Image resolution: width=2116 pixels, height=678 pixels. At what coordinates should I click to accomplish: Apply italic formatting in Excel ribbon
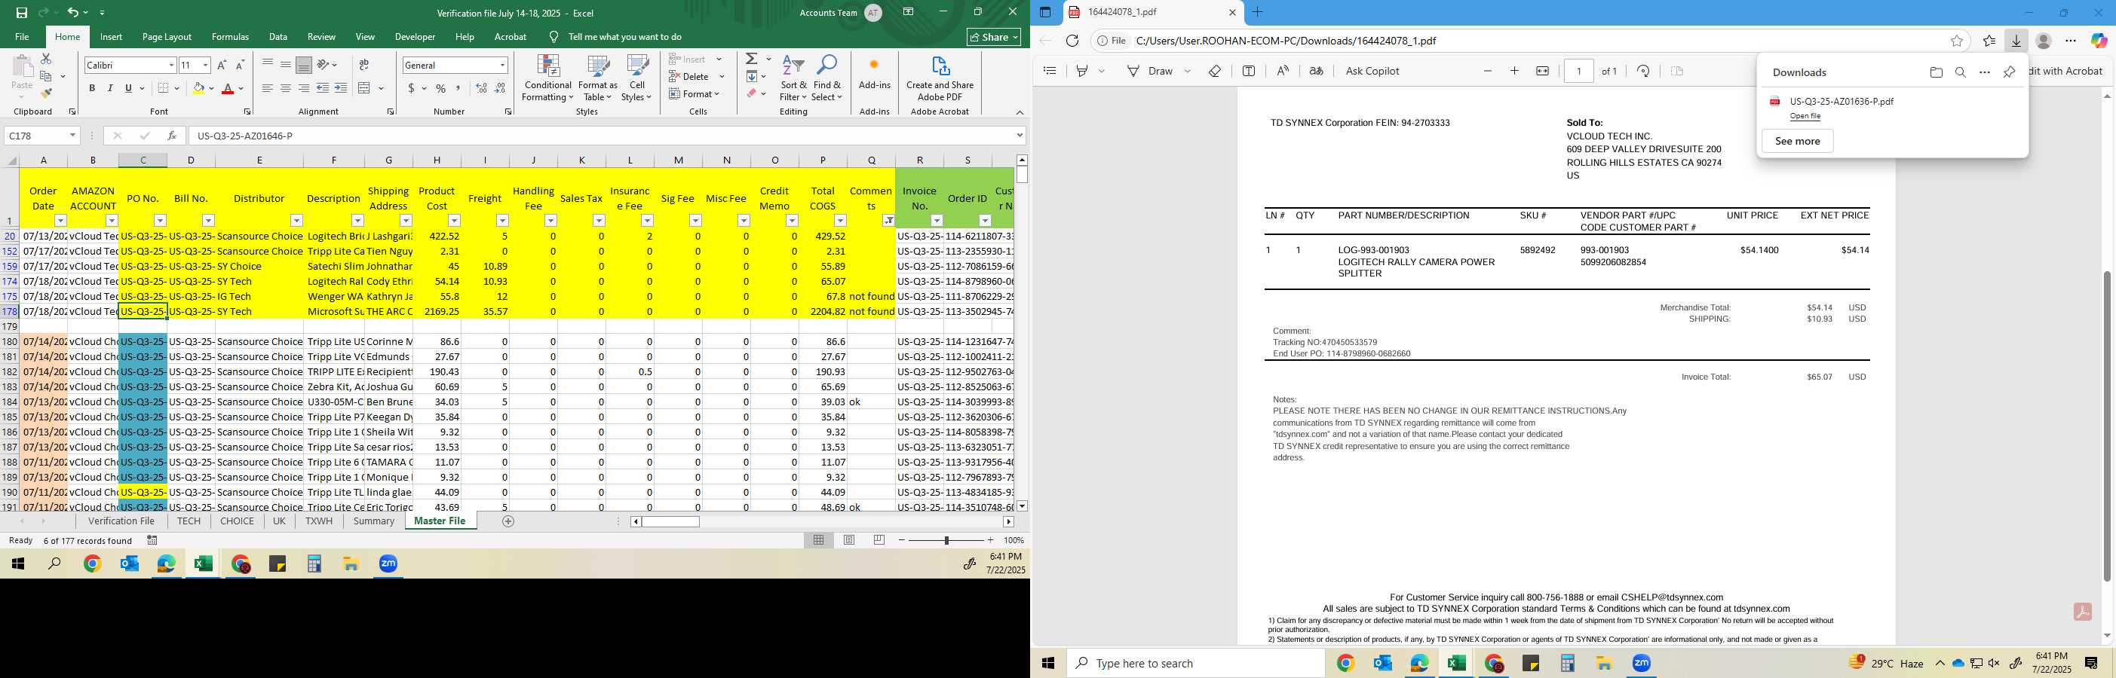[x=110, y=88]
